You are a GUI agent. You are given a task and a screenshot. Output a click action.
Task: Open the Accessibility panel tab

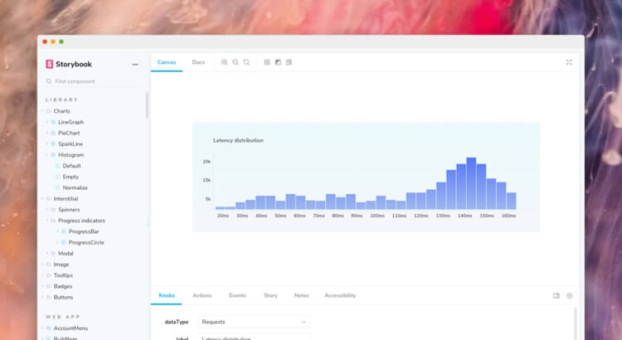[340, 295]
